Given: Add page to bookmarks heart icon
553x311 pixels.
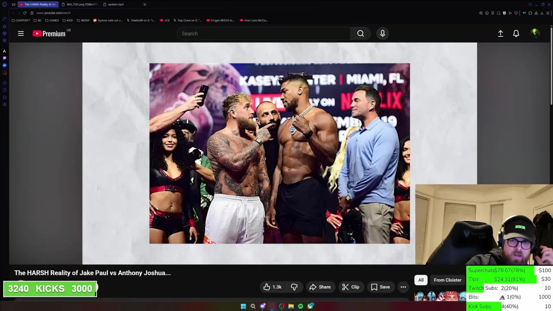Looking at the screenshot, I should pos(516,13).
